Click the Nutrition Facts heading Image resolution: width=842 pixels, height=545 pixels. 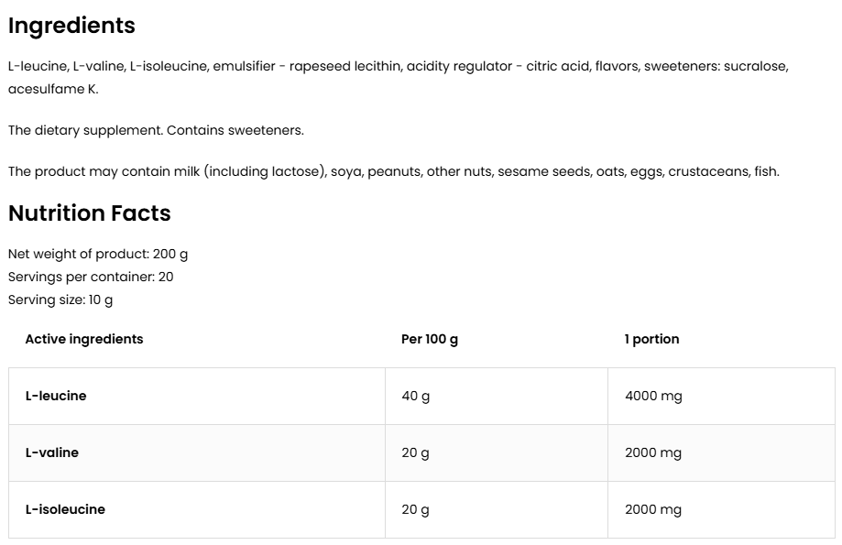click(89, 213)
